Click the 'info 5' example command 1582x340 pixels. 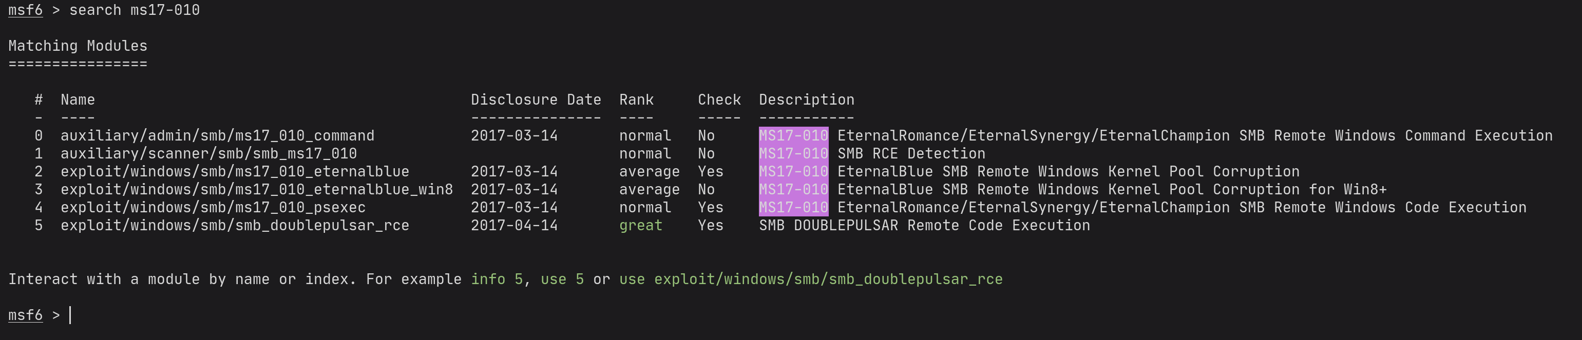pyautogui.click(x=496, y=279)
